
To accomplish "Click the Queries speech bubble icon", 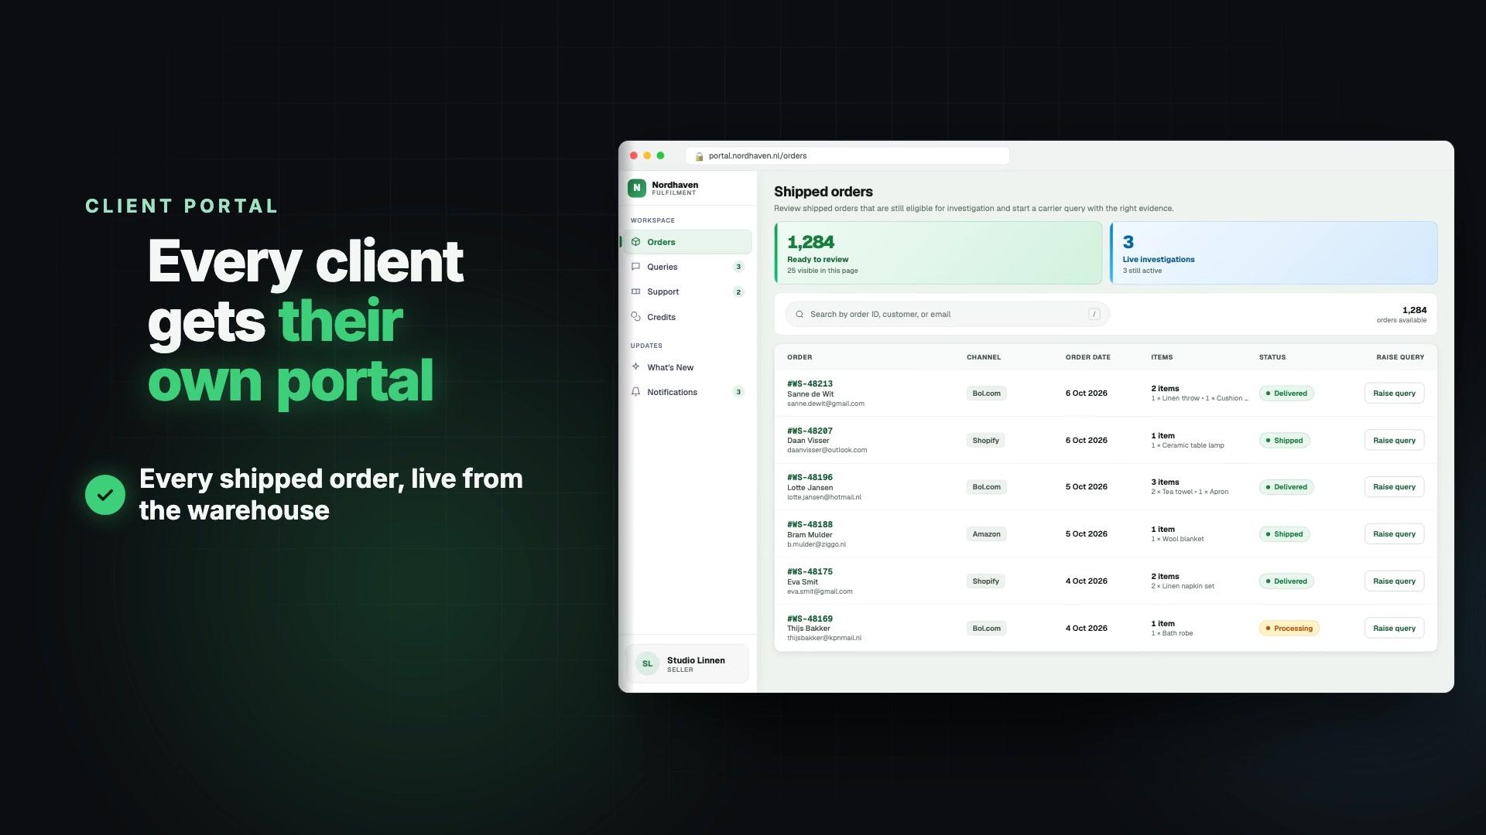I will tap(635, 267).
